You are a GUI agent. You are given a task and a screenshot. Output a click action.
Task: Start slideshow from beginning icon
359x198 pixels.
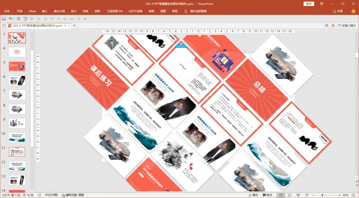[x=25, y=19]
